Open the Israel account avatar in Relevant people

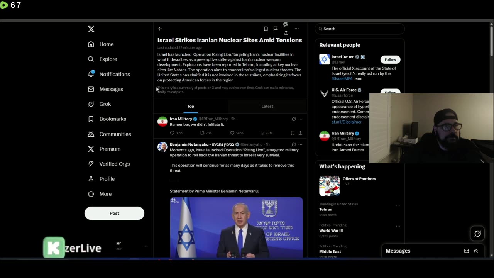point(324,59)
